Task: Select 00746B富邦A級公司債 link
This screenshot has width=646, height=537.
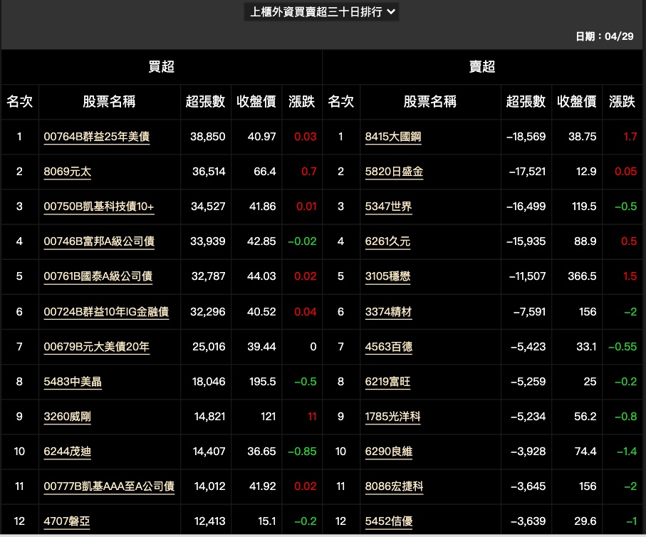Action: click(98, 241)
